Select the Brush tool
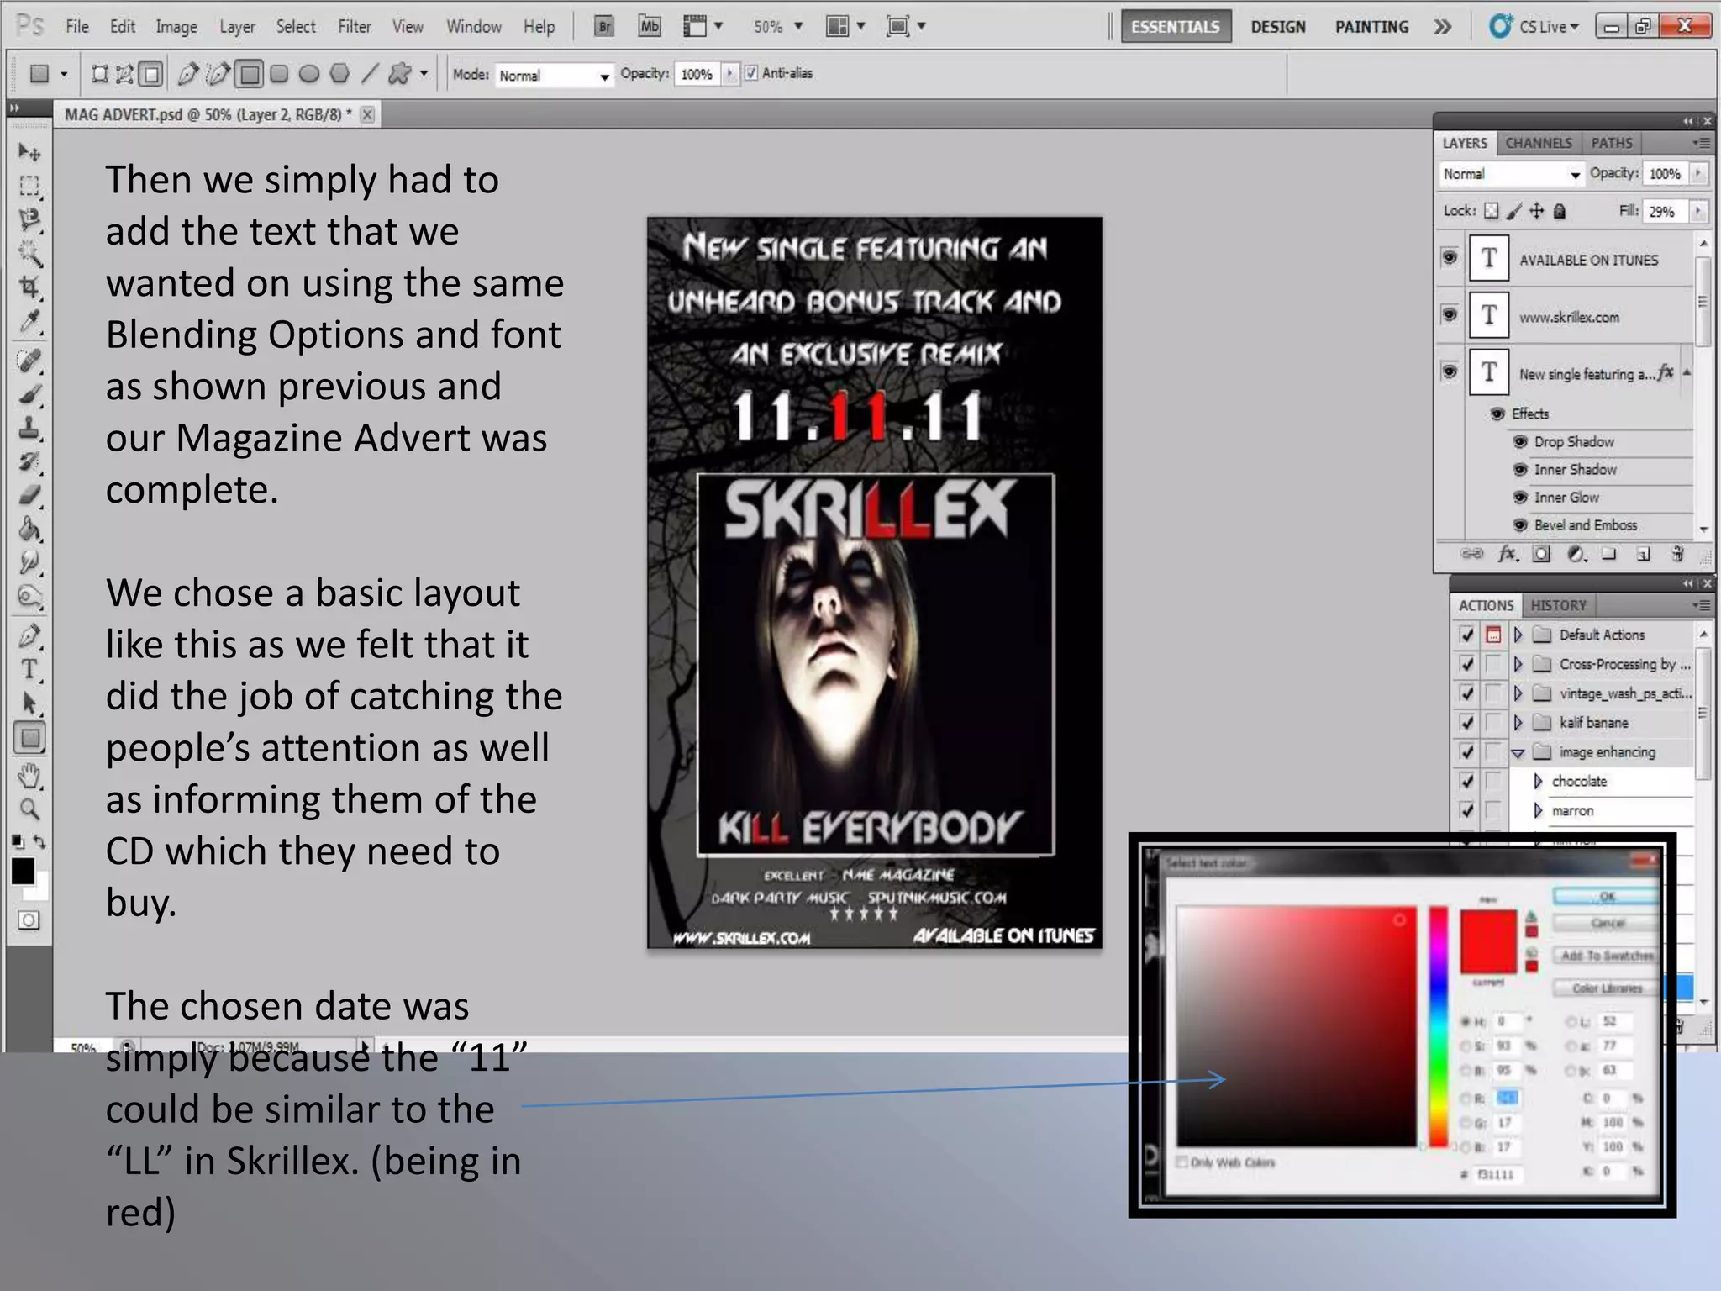The width and height of the screenshot is (1721, 1291). [29, 394]
